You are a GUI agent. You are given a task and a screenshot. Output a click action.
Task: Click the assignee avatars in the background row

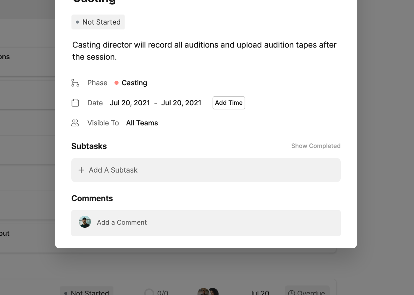(208, 292)
